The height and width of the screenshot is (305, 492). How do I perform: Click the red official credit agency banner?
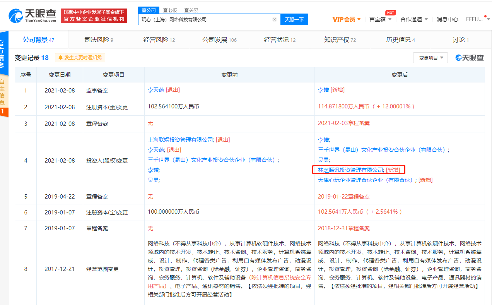click(x=94, y=15)
